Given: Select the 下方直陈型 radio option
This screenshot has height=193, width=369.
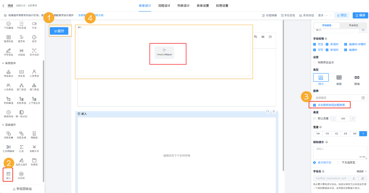Looking at the screenshot, I should pos(339,162).
